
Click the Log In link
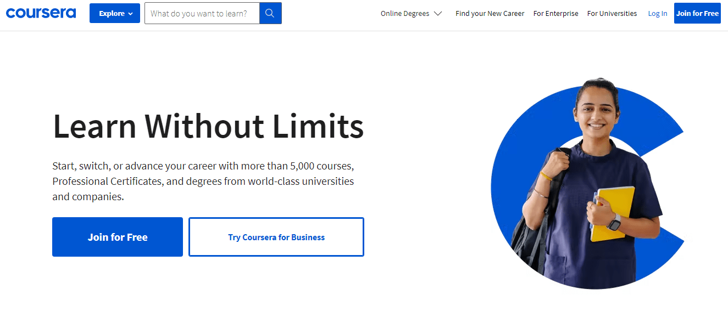pos(657,14)
